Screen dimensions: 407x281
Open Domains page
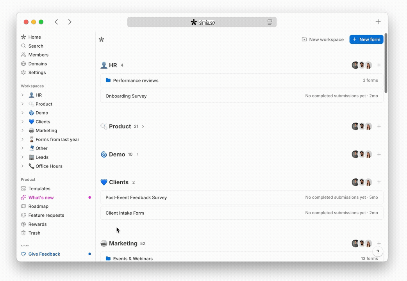point(37,64)
